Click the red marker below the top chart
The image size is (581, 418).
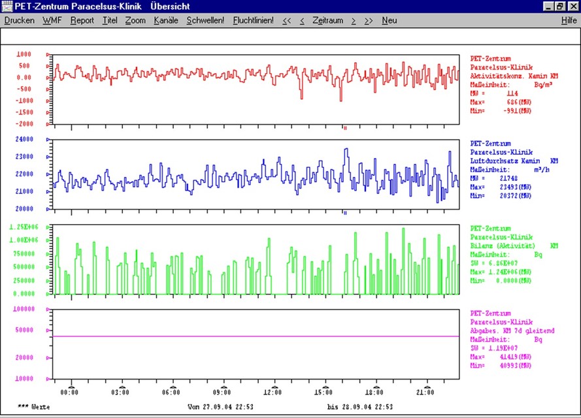[344, 128]
